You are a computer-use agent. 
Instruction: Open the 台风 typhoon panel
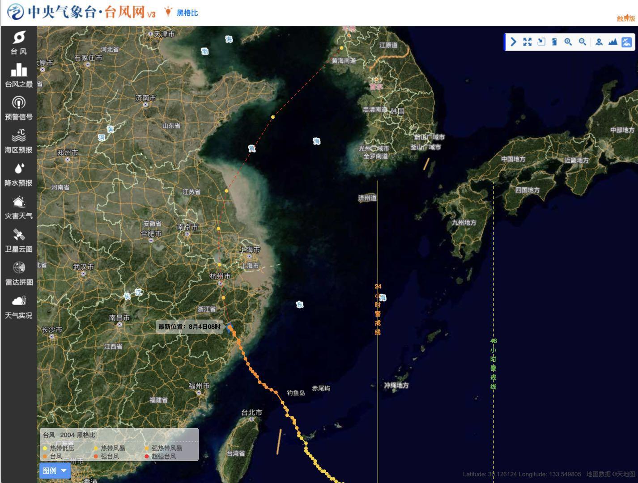coord(18,43)
